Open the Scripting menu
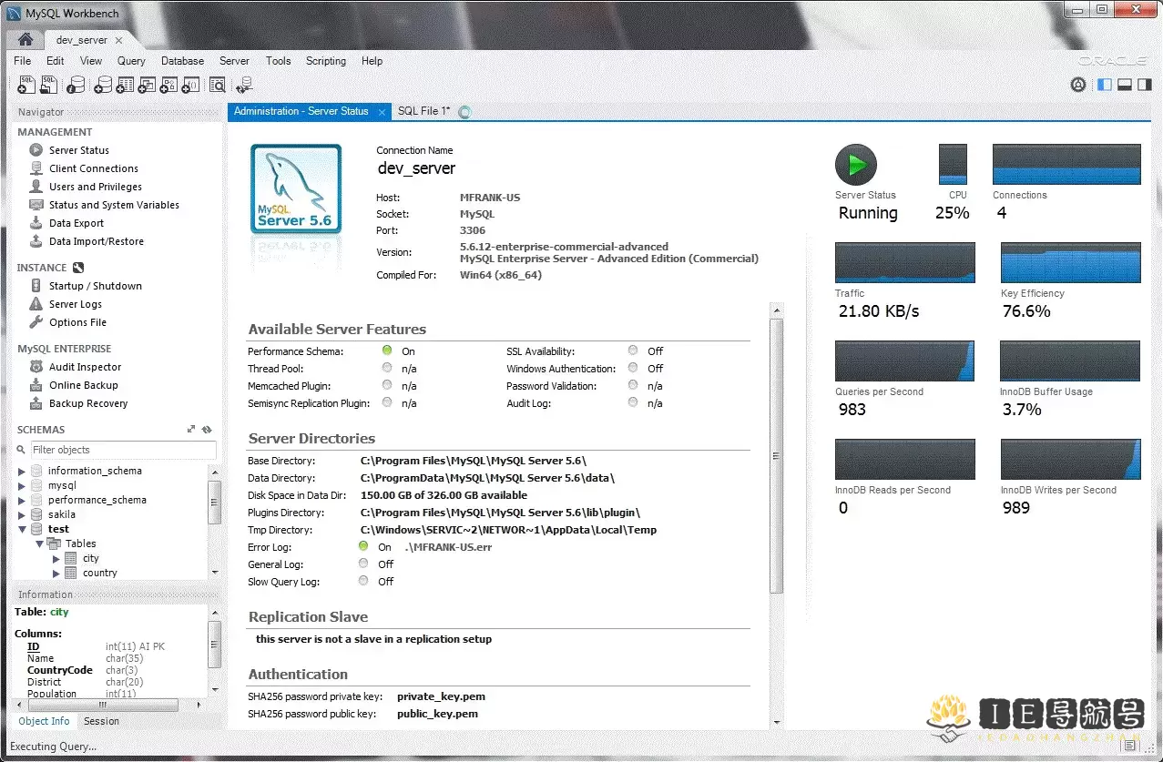This screenshot has width=1163, height=762. tap(325, 61)
